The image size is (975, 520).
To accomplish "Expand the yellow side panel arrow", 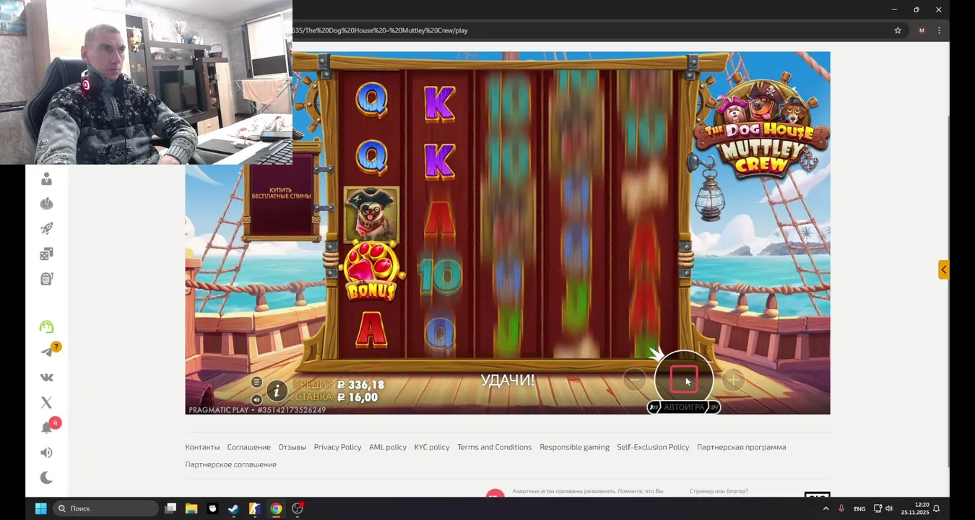I will [x=943, y=269].
